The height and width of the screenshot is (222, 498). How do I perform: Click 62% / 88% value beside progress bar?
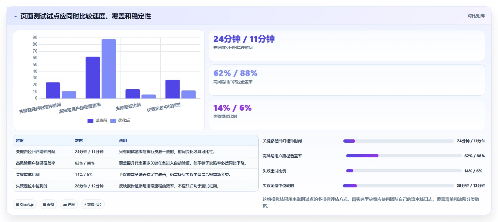(474, 156)
